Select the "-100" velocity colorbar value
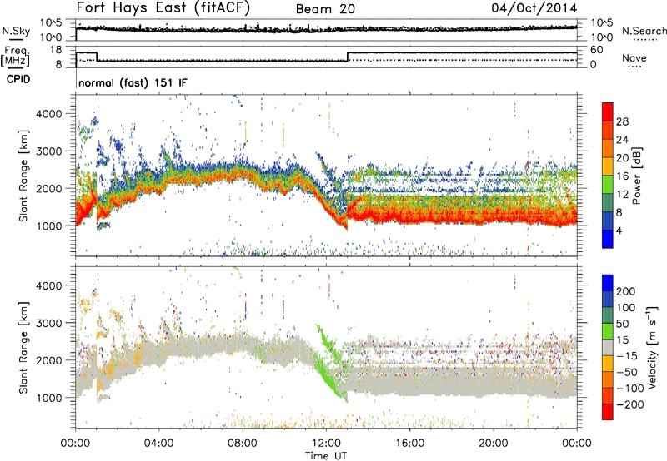Image resolution: width=667 pixels, height=461 pixels. pyautogui.click(x=629, y=389)
